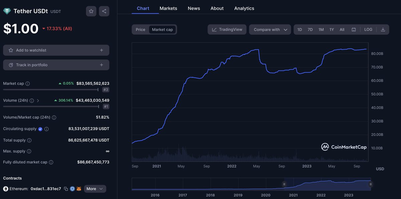Copy the Ethereum contract address
This screenshot has height=199, width=401.
point(66,189)
